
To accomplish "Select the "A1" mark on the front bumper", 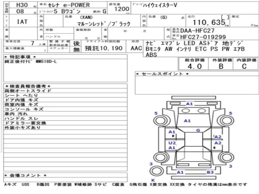I will pos(189,104).
